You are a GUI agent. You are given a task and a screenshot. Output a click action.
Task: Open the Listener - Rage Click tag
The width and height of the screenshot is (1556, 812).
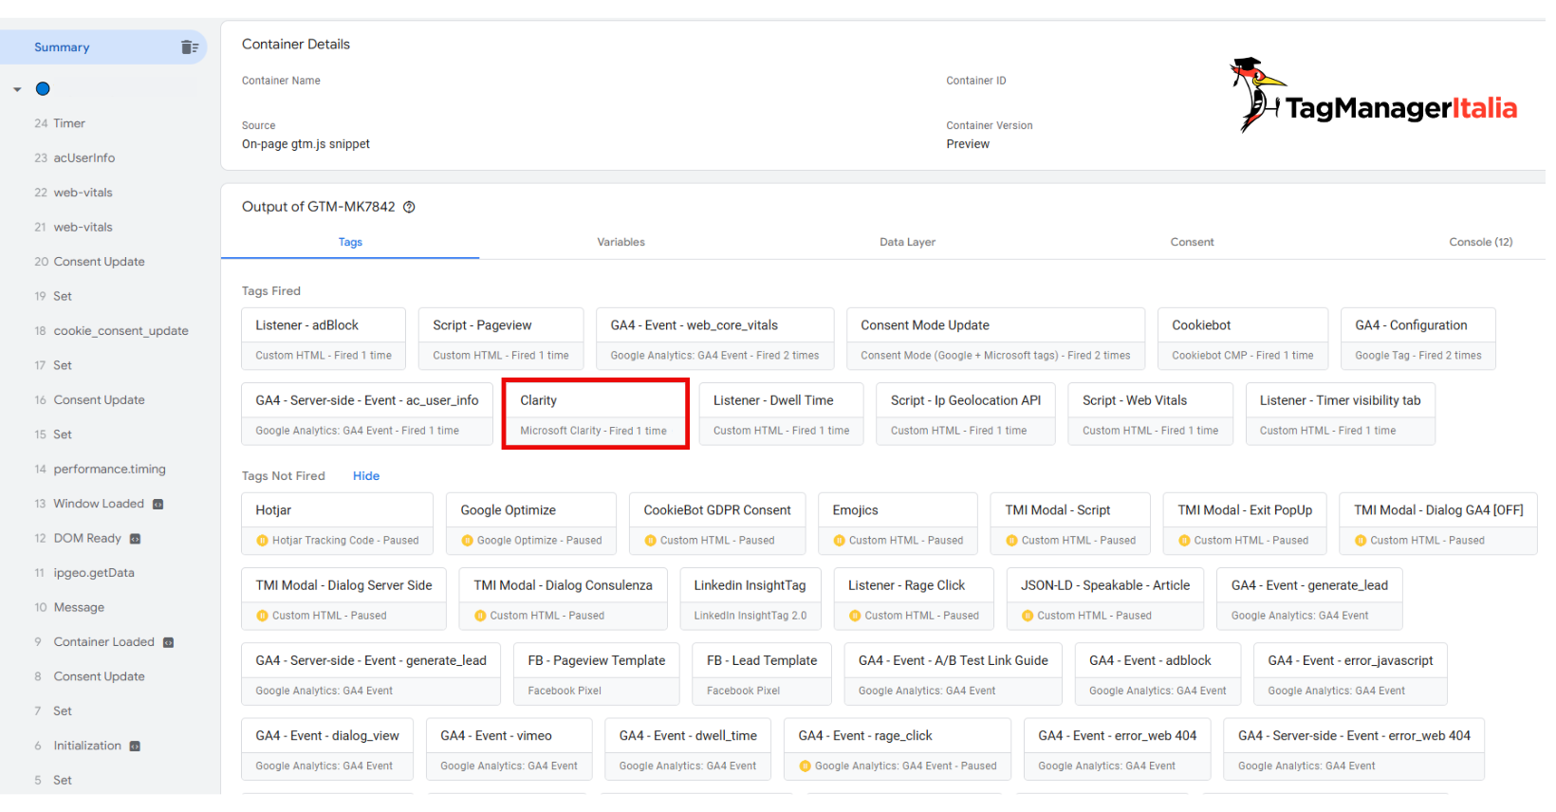[914, 599]
